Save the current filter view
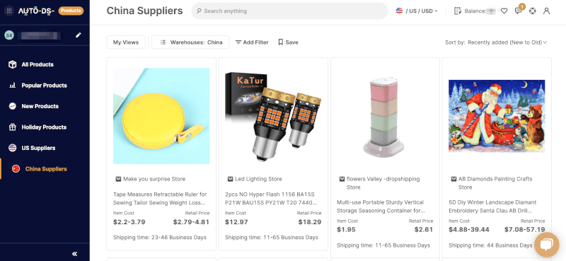The width and height of the screenshot is (566, 261). click(288, 42)
